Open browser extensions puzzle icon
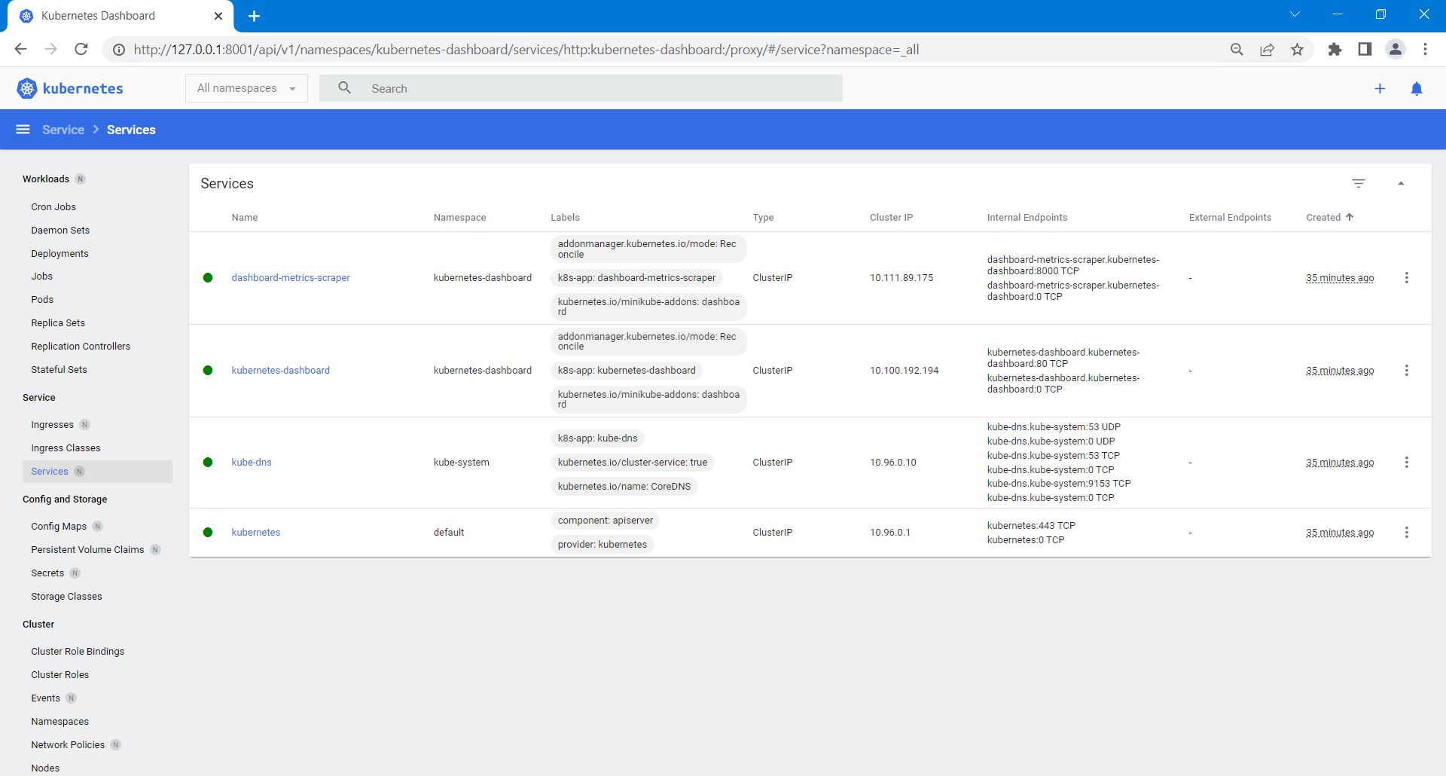 coord(1335,50)
